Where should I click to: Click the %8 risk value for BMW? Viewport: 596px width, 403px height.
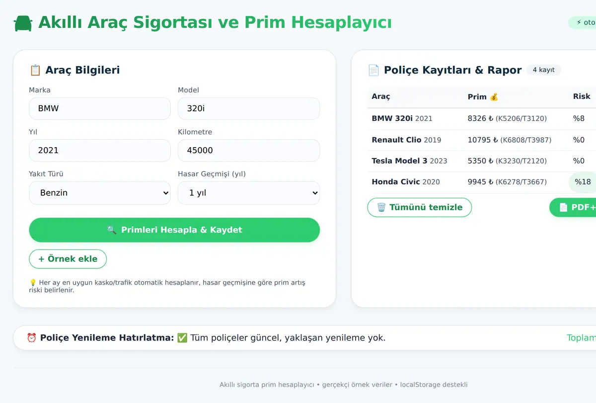579,119
